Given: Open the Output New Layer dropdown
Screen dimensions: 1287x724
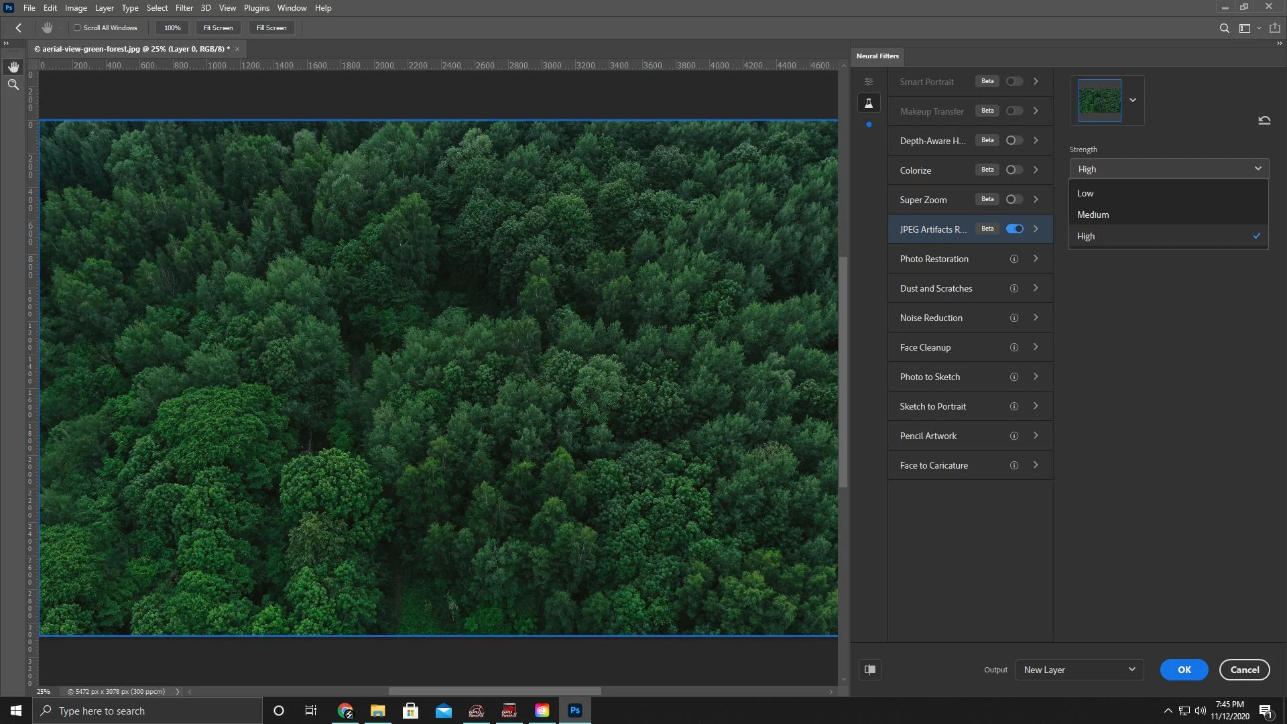Looking at the screenshot, I should pyautogui.click(x=1079, y=670).
